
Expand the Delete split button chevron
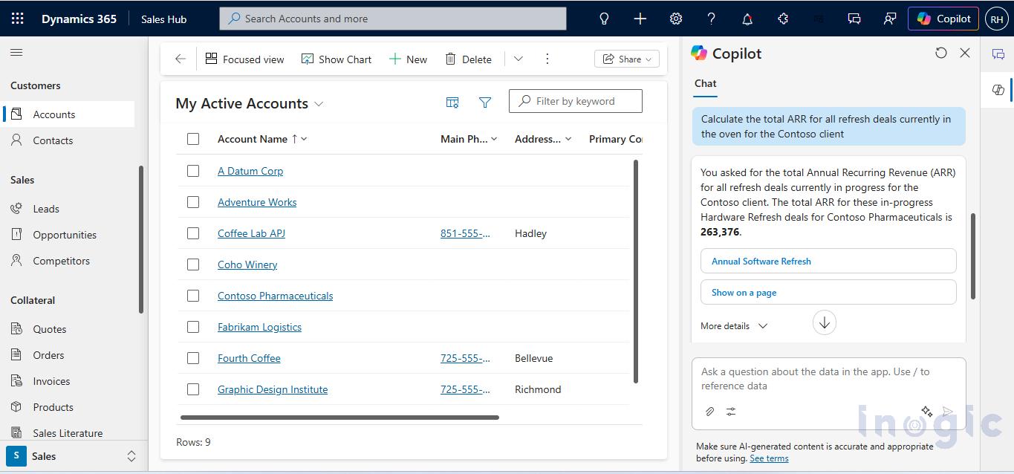[x=519, y=59]
